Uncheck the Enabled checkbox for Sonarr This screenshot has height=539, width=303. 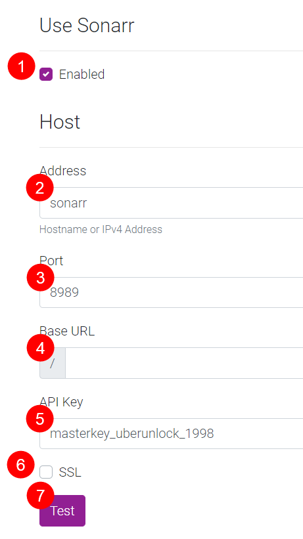pos(46,74)
